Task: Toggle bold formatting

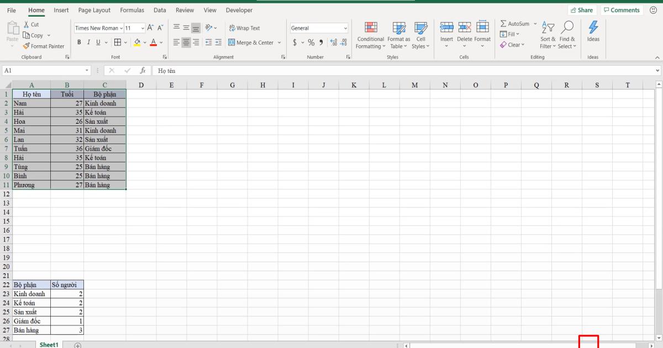Action: (79, 42)
